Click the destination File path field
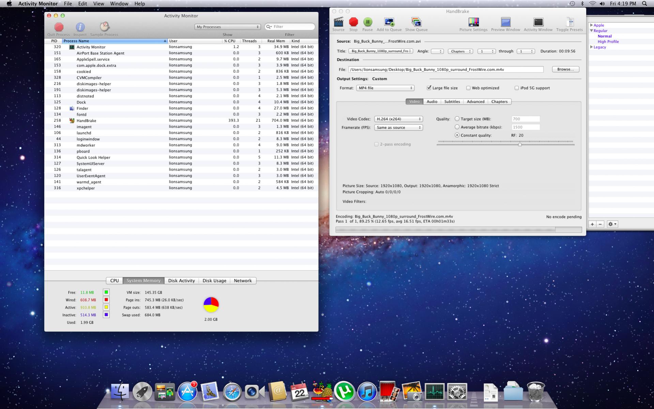 (445, 70)
